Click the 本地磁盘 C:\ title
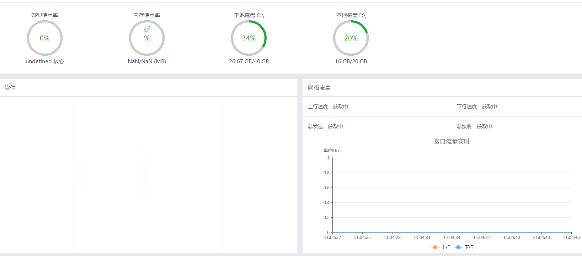This screenshot has width=582, height=256. coord(249,15)
